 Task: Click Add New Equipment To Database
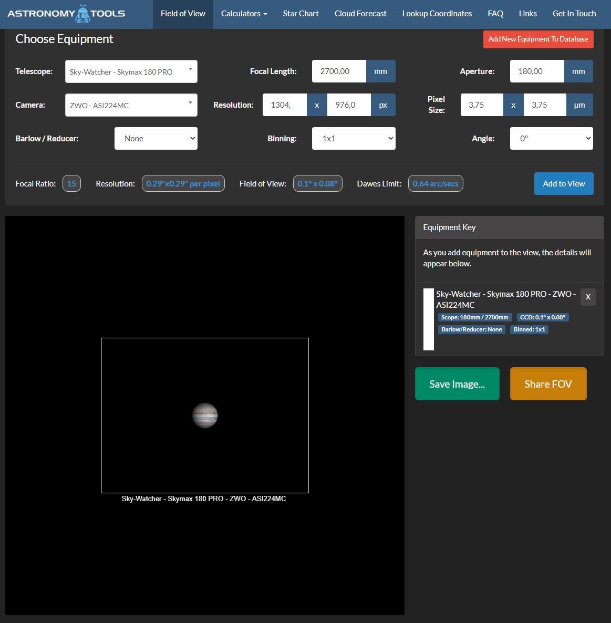click(x=538, y=39)
